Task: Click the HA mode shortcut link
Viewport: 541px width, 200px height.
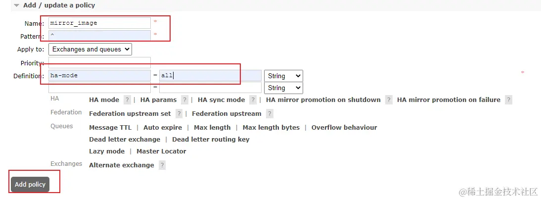Action: (104, 100)
